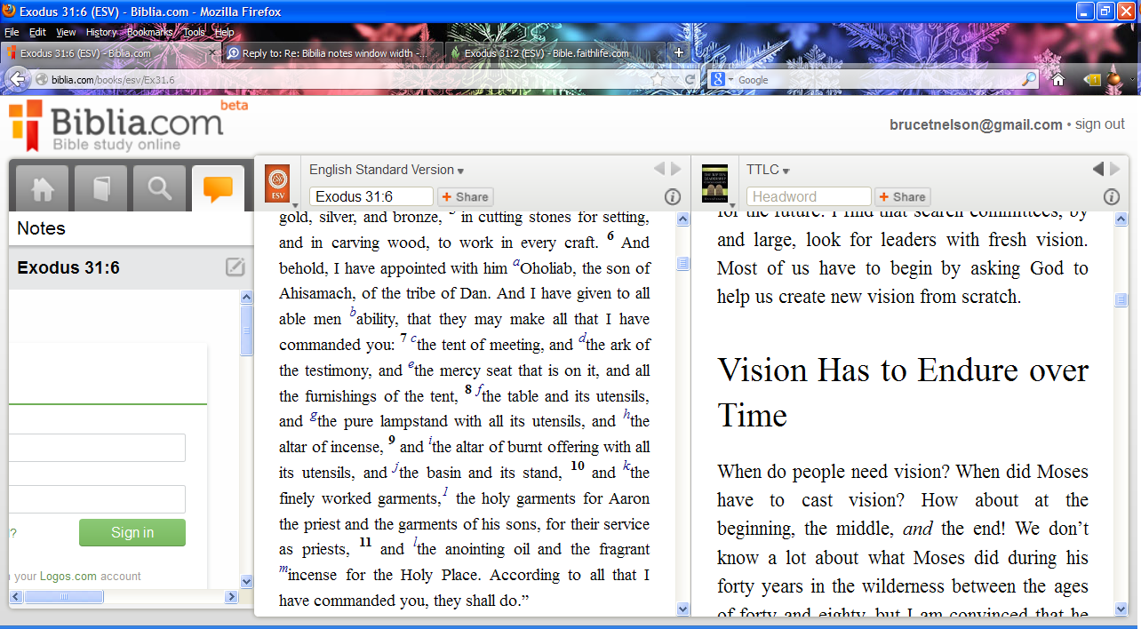Click the Notes panel heading text

tap(41, 228)
